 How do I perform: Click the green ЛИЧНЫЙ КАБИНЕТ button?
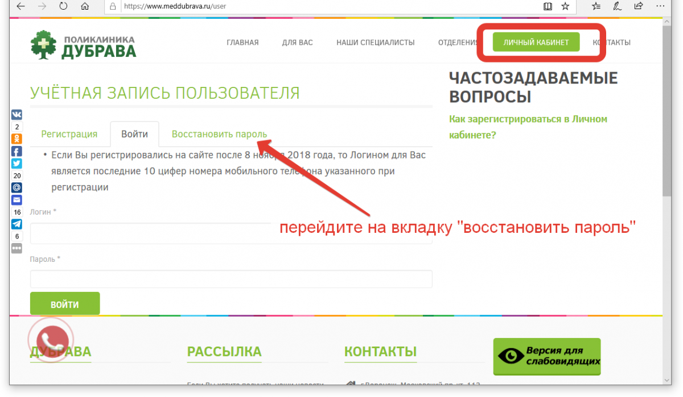[536, 43]
